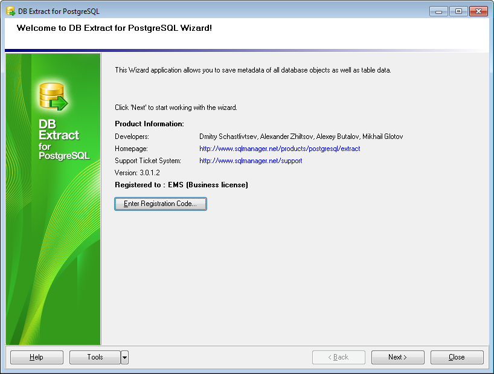494x374 pixels.
Task: Click Enter Registration Code button
Action: [161, 204]
